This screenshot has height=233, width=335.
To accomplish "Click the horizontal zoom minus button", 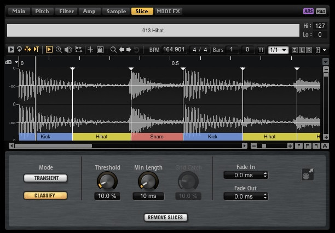I will (x=253, y=146).
